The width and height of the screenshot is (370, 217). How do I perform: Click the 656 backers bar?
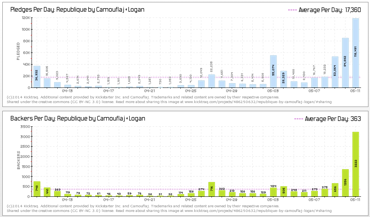click(335, 190)
